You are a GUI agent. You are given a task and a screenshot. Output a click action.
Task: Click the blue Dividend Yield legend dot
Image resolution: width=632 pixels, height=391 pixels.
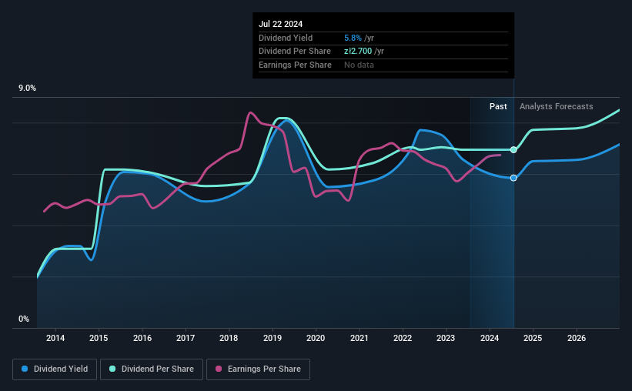tap(25, 369)
